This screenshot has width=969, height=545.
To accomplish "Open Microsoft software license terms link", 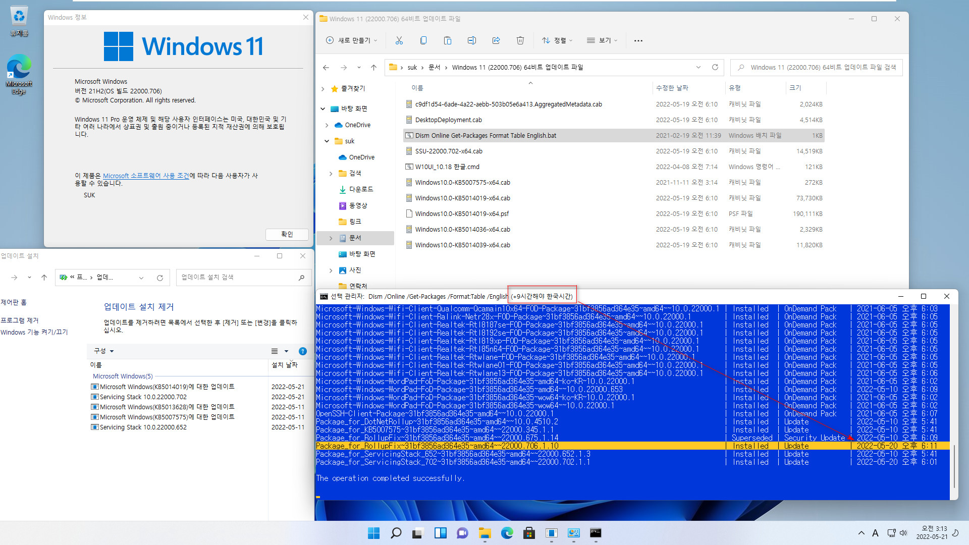I will [x=146, y=176].
